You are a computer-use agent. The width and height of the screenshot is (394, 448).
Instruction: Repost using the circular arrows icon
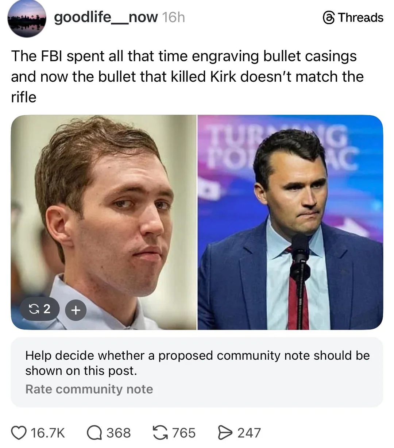160,433
